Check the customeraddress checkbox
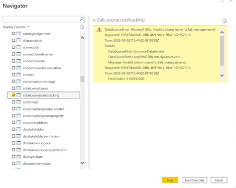Viewport: 236px width, 188px height. [x=13, y=122]
